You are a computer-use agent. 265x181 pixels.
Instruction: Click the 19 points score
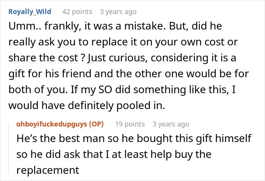(130, 124)
